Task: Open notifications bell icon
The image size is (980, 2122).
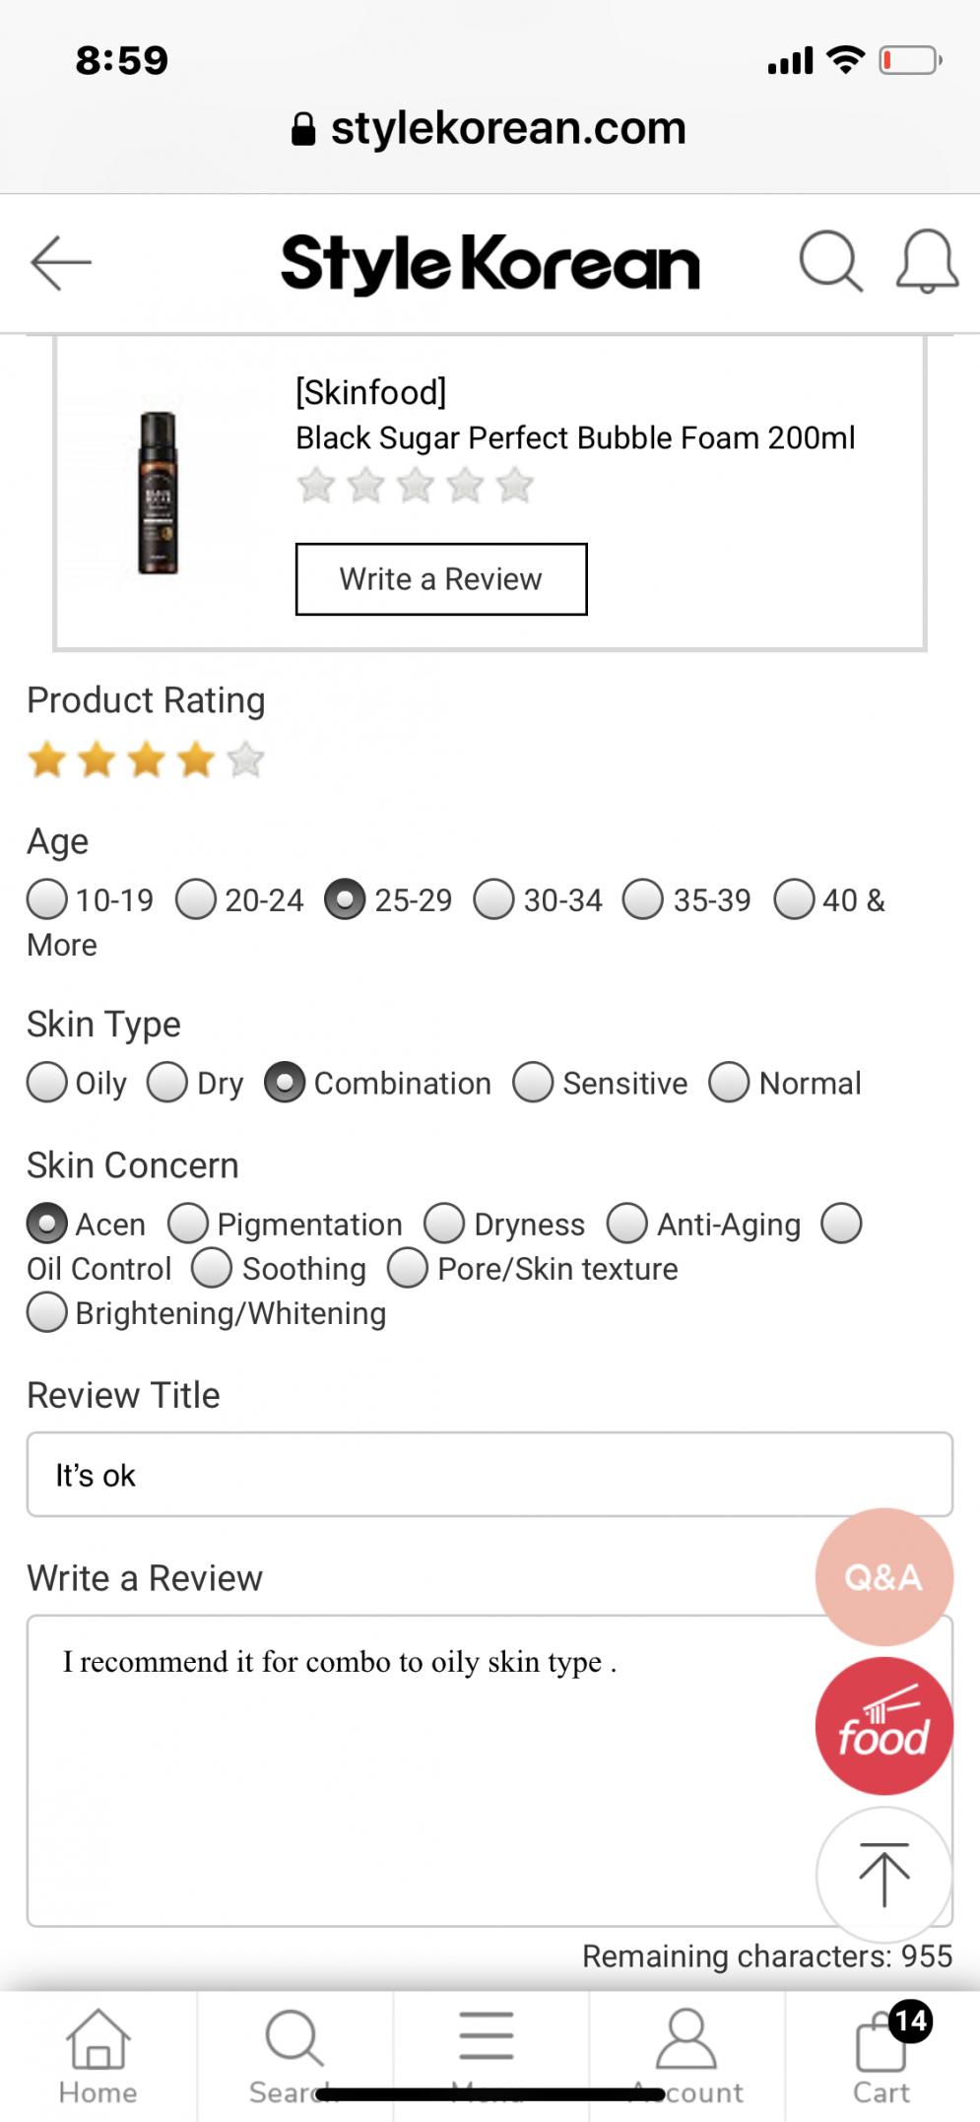Action: pyautogui.click(x=927, y=262)
